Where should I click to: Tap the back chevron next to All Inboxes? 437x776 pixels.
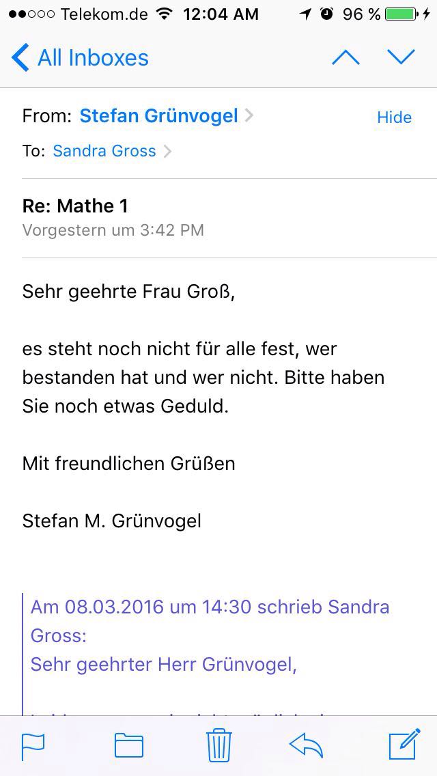[20, 57]
